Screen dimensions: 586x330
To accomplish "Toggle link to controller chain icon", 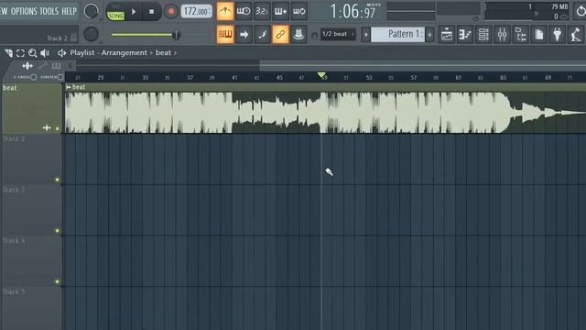I will coord(280,35).
